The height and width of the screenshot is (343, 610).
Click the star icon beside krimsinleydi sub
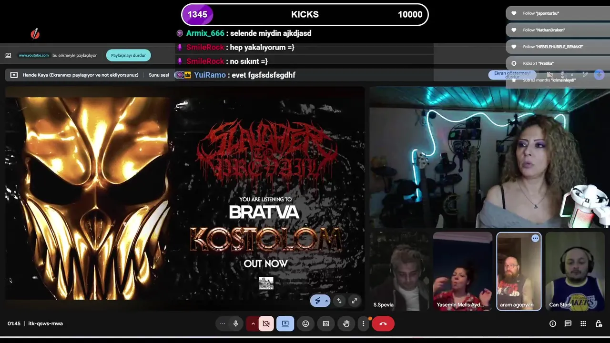[514, 80]
